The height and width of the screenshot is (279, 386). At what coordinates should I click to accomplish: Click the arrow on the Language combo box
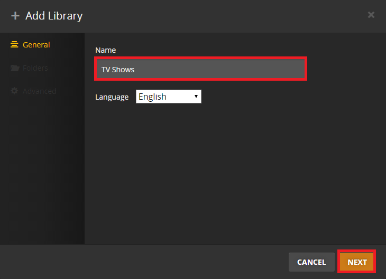(x=196, y=97)
